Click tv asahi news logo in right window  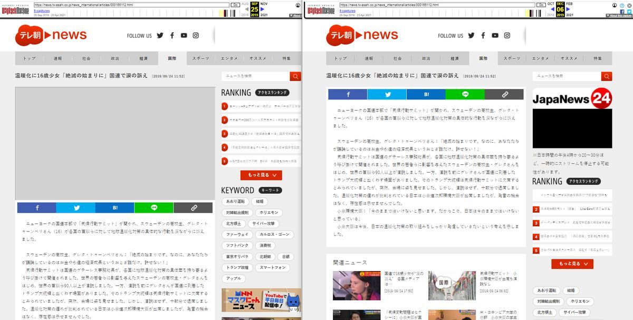tap(362, 35)
